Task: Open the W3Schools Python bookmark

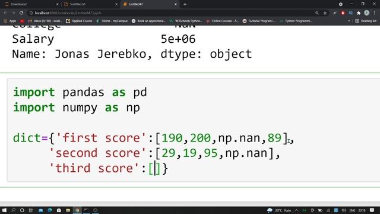Action: (x=186, y=21)
